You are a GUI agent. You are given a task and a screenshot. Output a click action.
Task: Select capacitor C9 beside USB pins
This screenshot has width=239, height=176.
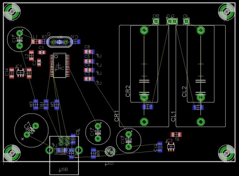tap(73, 139)
